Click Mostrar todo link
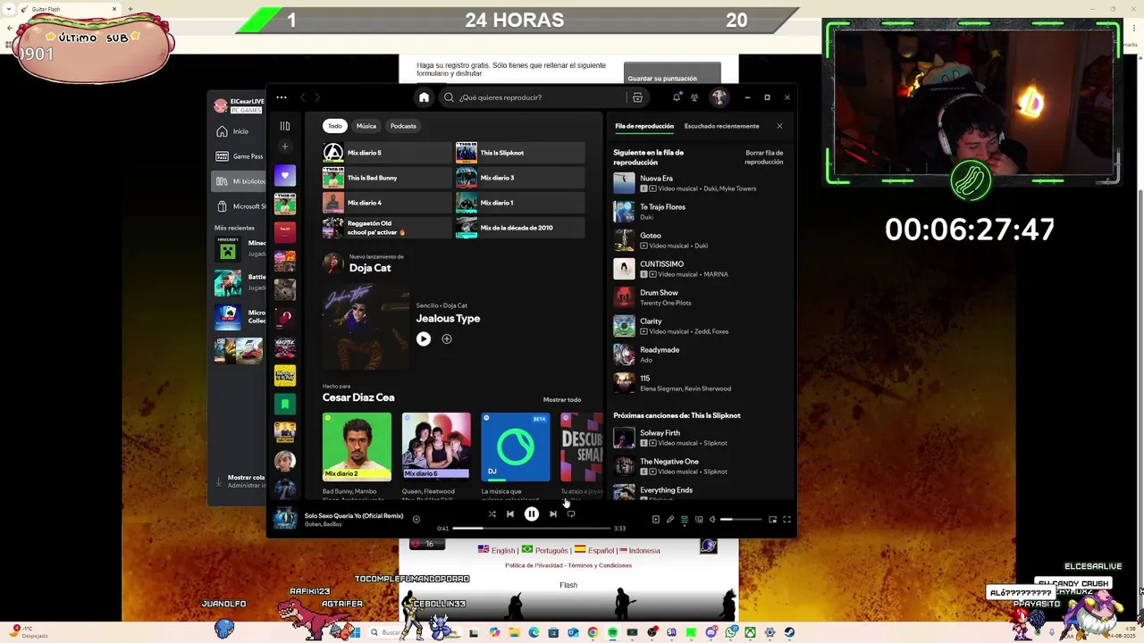The image size is (1144, 643). 562,399
